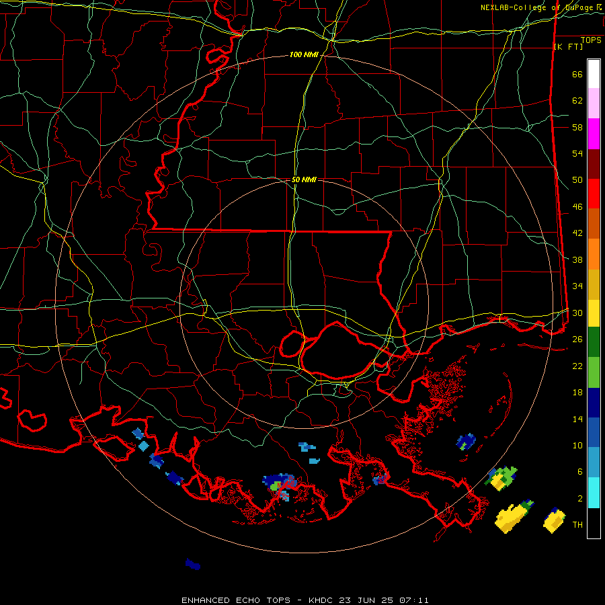The height and width of the screenshot is (605, 605).
Task: Select the "ENHANCED ECHO TOPS" caption text
Action: pyautogui.click(x=236, y=600)
